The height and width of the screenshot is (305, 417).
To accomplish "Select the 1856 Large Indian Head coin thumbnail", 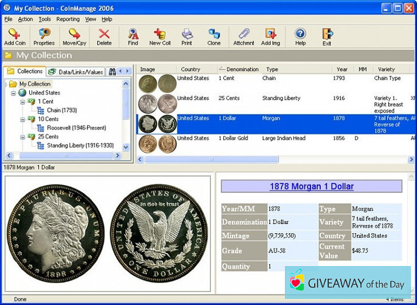I will click(x=157, y=144).
